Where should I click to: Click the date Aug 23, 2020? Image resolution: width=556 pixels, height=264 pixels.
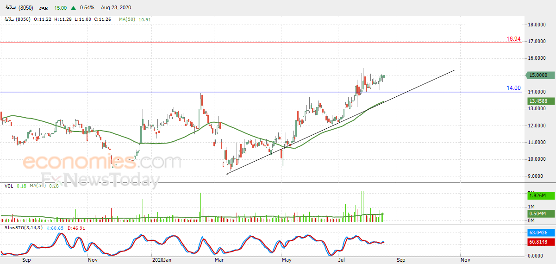[x=116, y=8]
